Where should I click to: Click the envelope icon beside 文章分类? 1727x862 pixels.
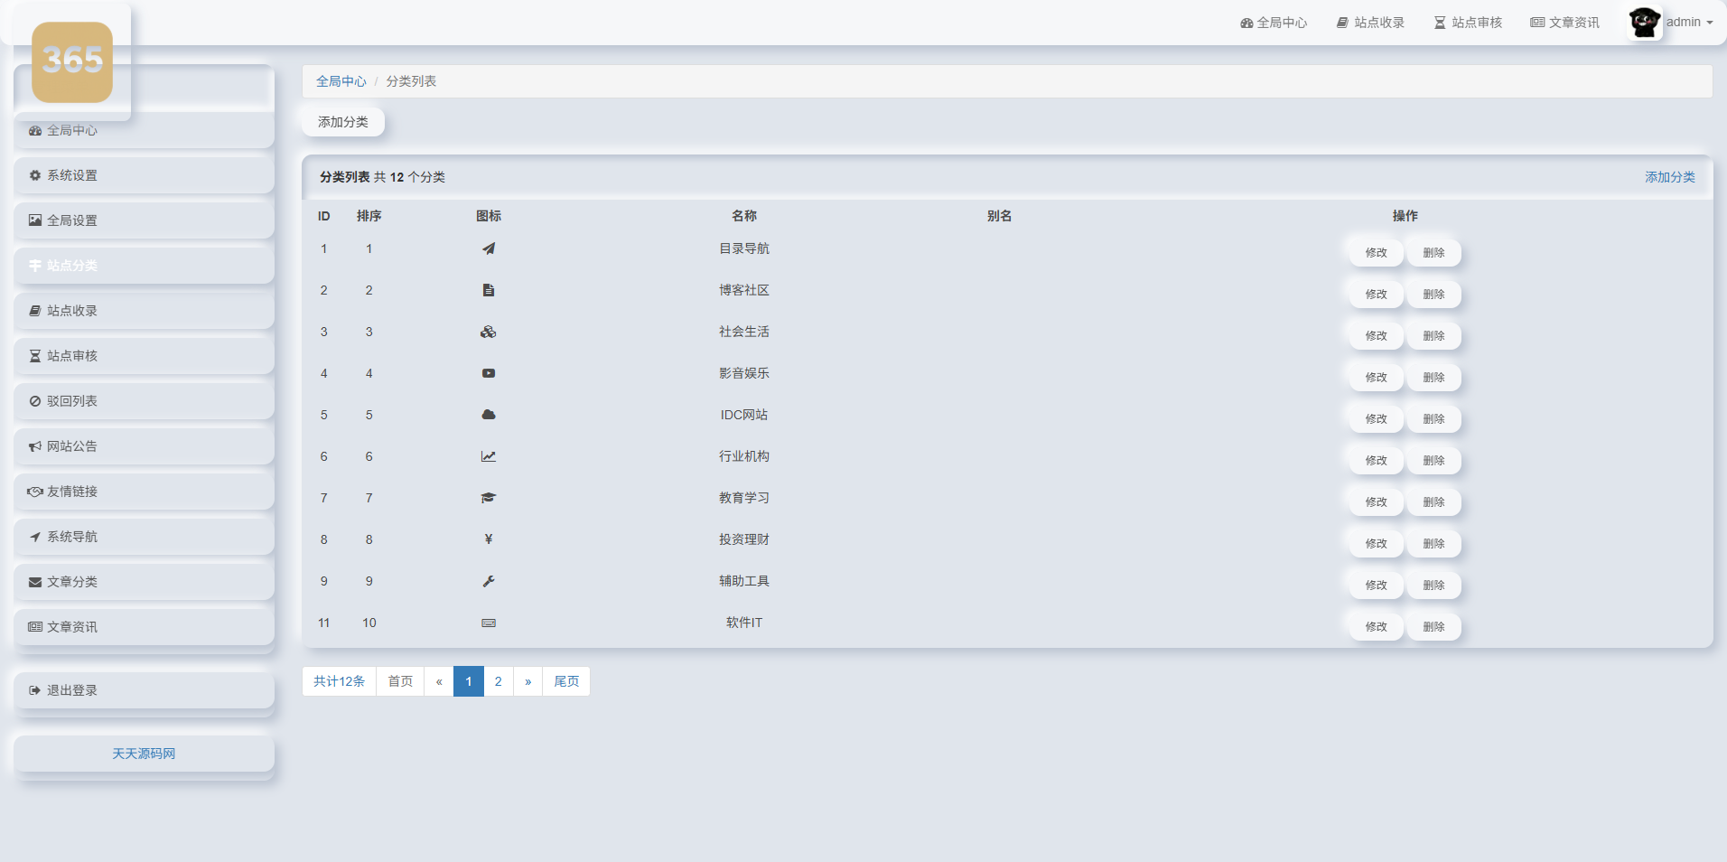pyautogui.click(x=34, y=581)
